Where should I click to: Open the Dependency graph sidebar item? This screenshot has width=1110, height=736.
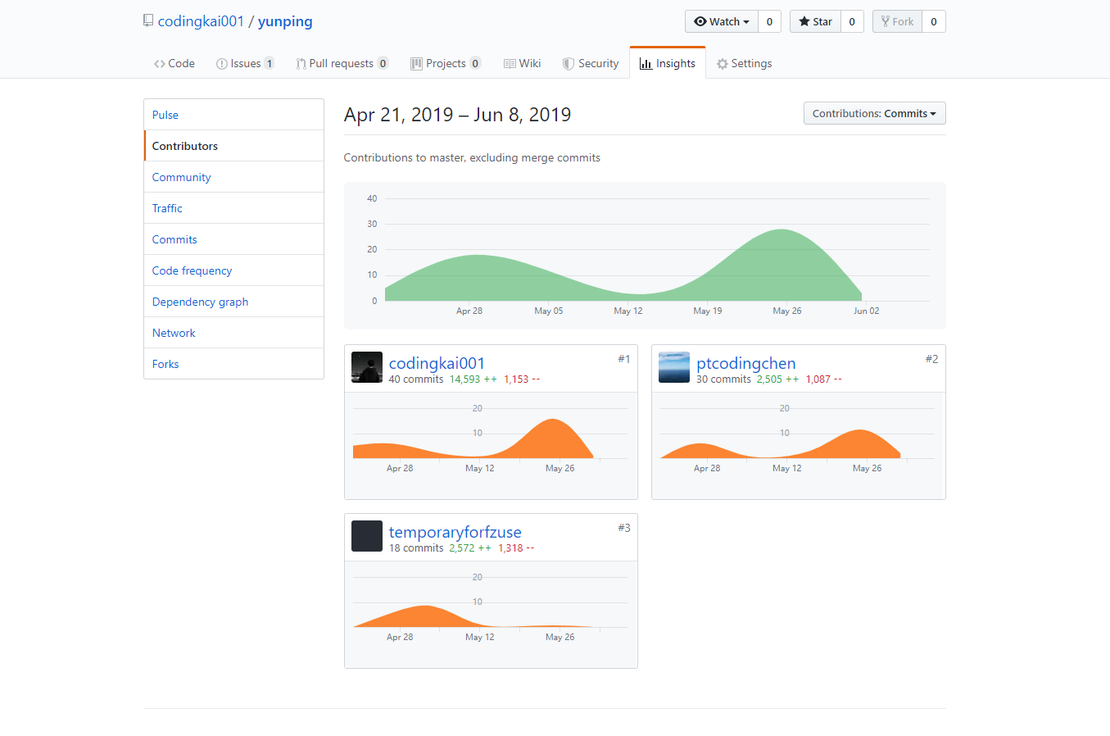tap(200, 302)
